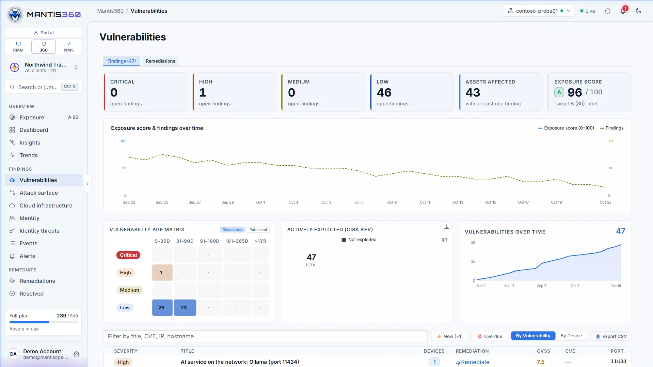The image size is (653, 367).
Task: Export findings as CSV
Action: coord(611,336)
